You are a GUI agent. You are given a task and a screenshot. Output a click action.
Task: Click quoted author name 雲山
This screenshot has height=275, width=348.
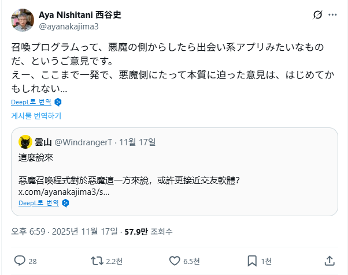(x=43, y=142)
